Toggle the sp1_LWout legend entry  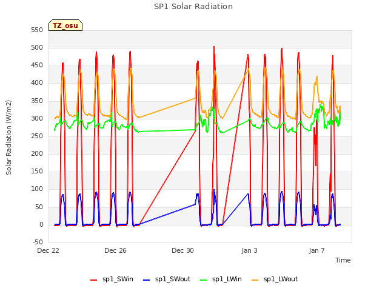click(275, 279)
